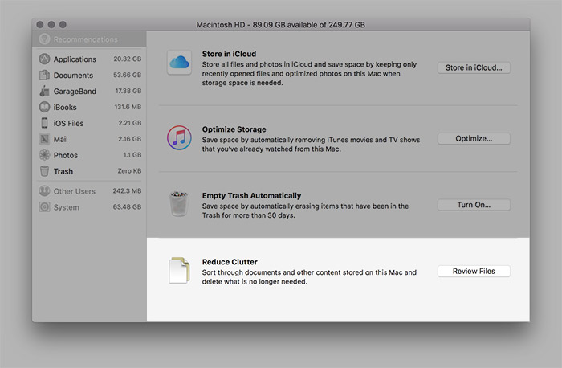The image size is (562, 368).
Task: Click the Macintosh HD window title
Action: pos(281,25)
